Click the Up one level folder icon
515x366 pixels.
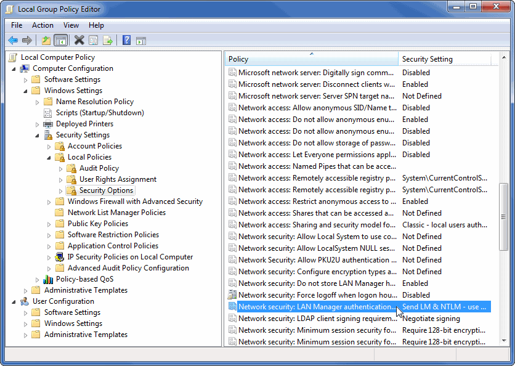[x=46, y=41]
